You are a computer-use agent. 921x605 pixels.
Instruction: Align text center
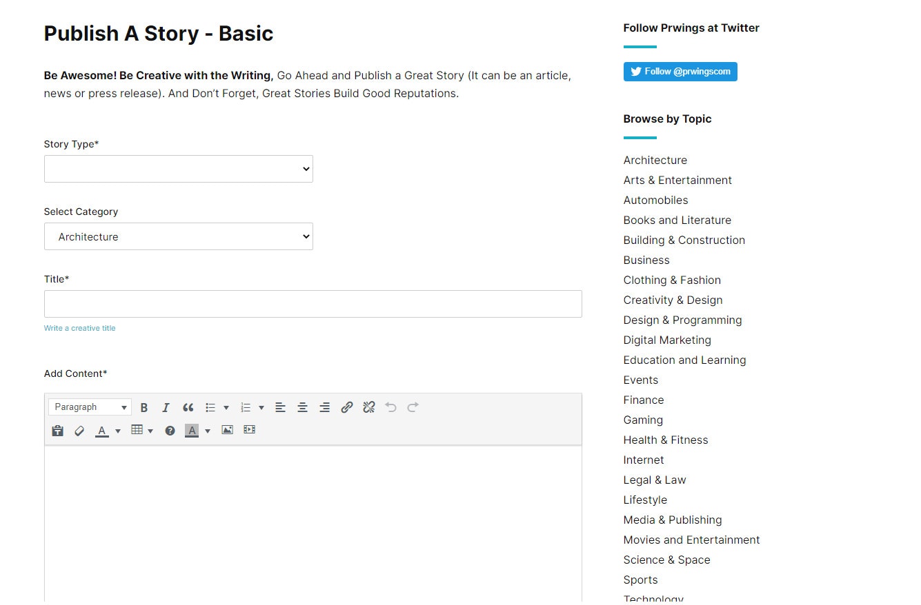[302, 407]
